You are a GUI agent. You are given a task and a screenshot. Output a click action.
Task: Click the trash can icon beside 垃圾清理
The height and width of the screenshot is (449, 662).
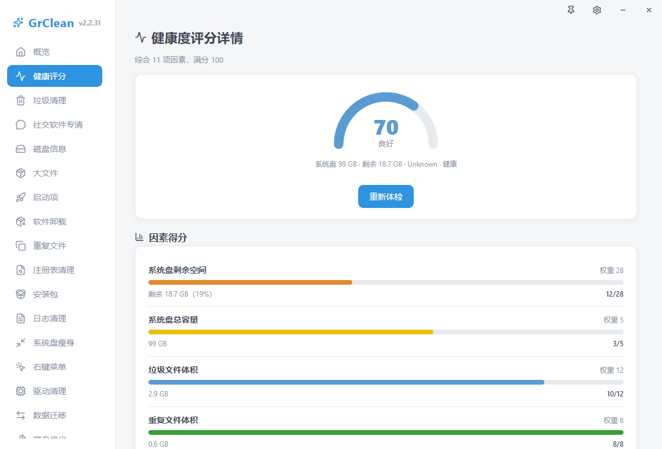pyautogui.click(x=20, y=100)
